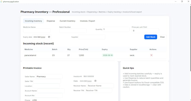Viewport: 191px width, 101px height.
Task: Click the 1,000 price cell
Action: point(81,55)
